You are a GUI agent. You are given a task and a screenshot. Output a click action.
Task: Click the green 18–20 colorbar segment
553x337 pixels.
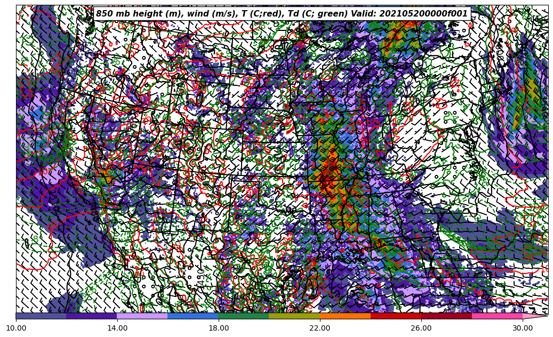244,316
